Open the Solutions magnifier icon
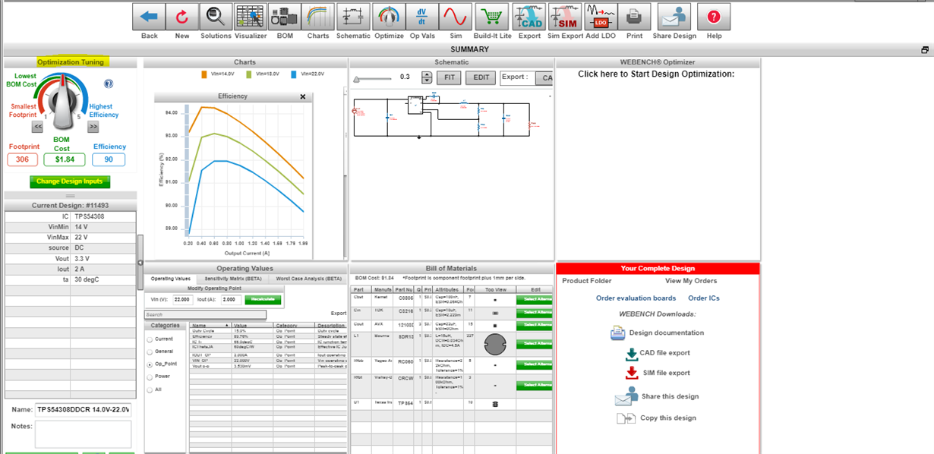The width and height of the screenshot is (934, 454). [216, 17]
